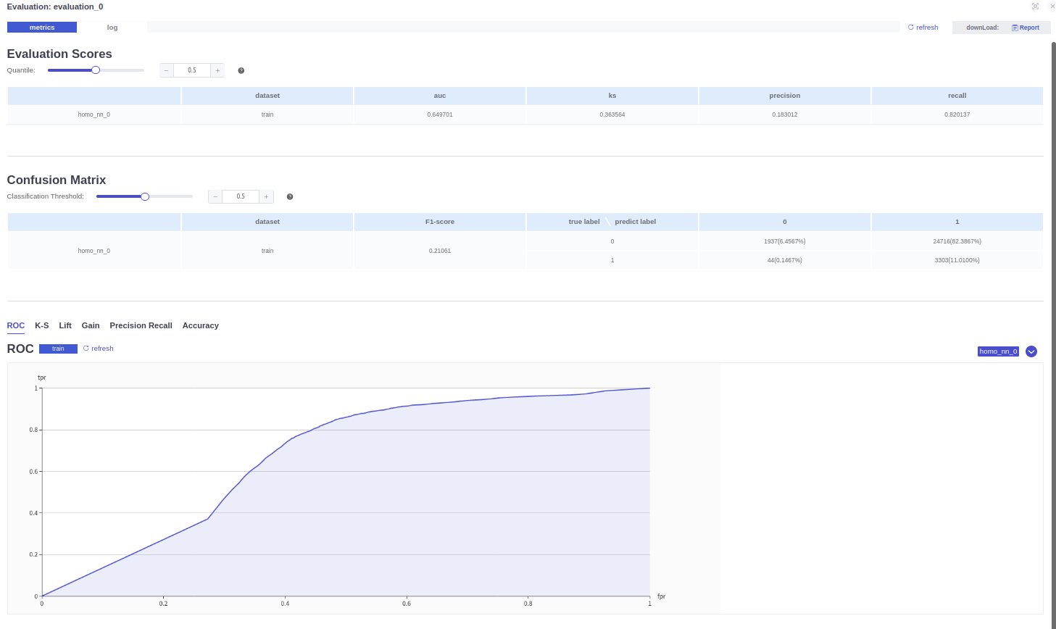Click the precision column header

(x=785, y=96)
